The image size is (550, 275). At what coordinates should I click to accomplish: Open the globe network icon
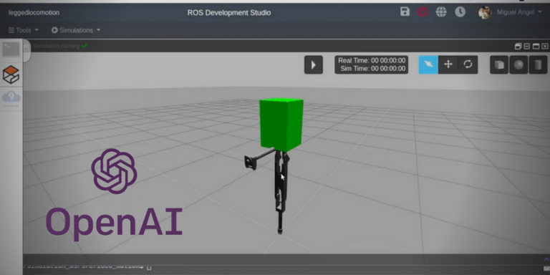tap(441, 12)
